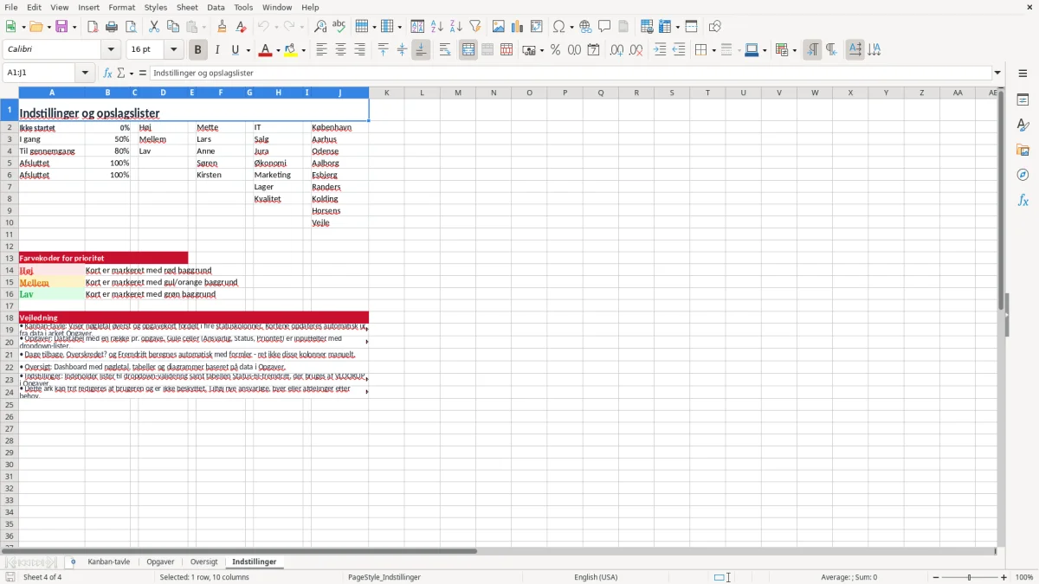This screenshot has height=584, width=1039.
Task: Open the sidebar Styles icon
Action: coord(1023,125)
